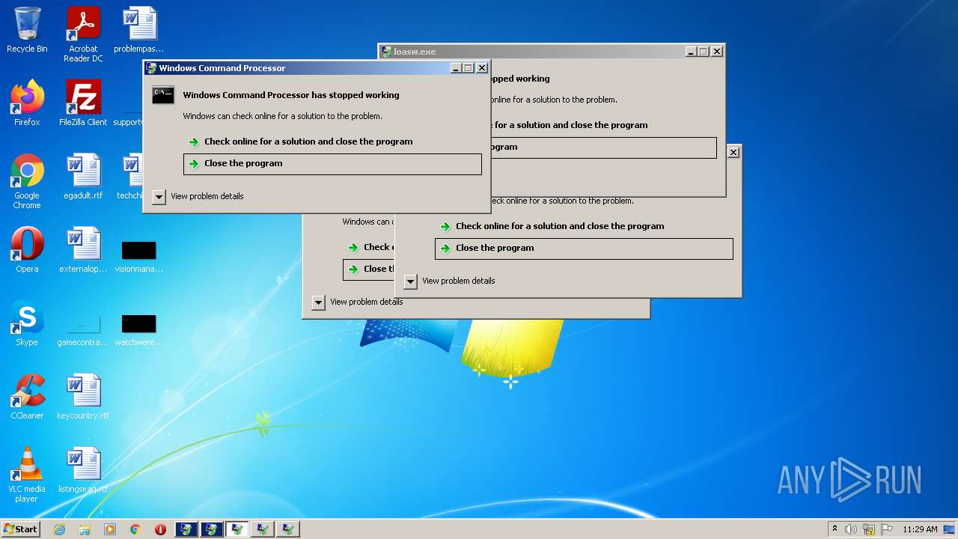958x539 pixels.
Task: Open the volume speaker tray icon
Action: point(851,529)
